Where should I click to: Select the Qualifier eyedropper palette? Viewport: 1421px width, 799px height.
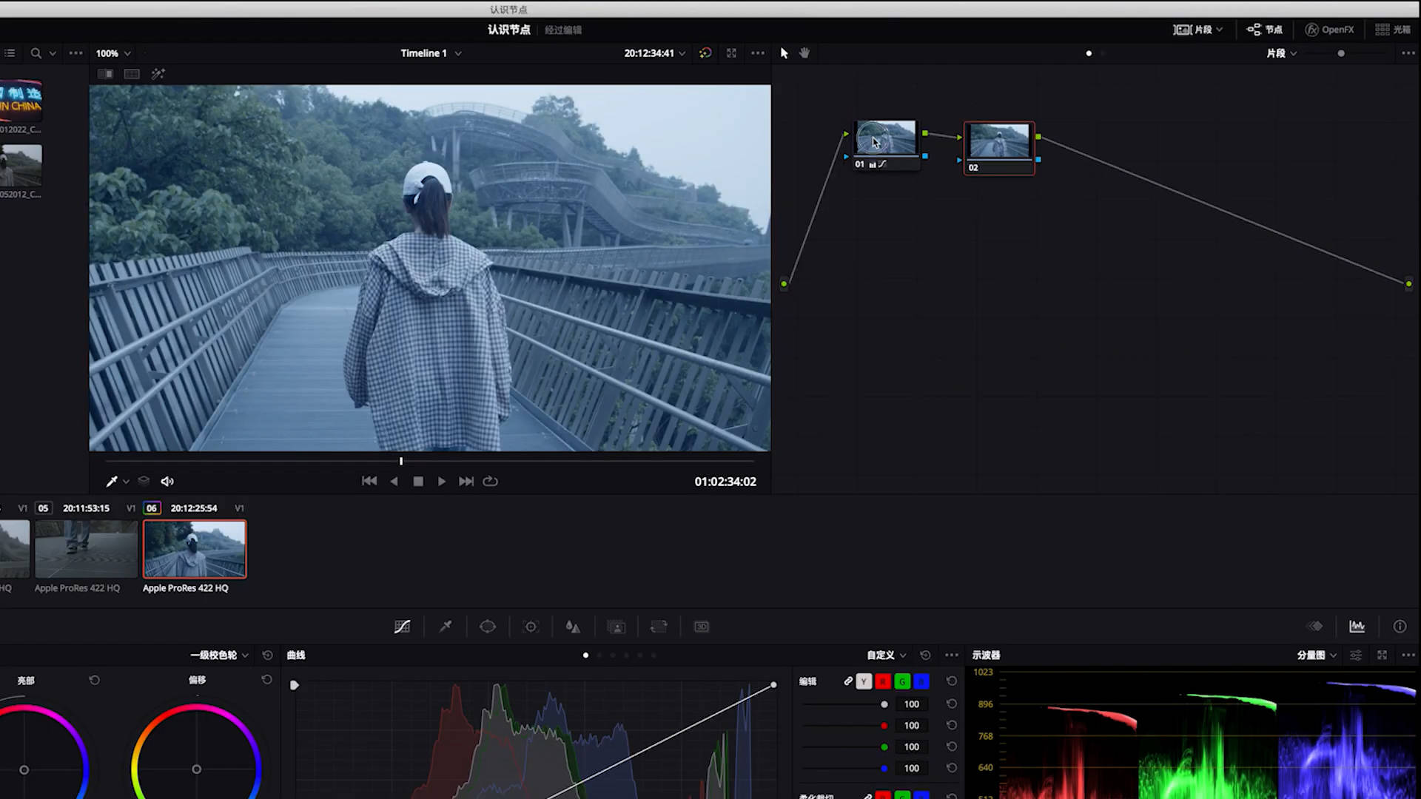click(x=446, y=627)
